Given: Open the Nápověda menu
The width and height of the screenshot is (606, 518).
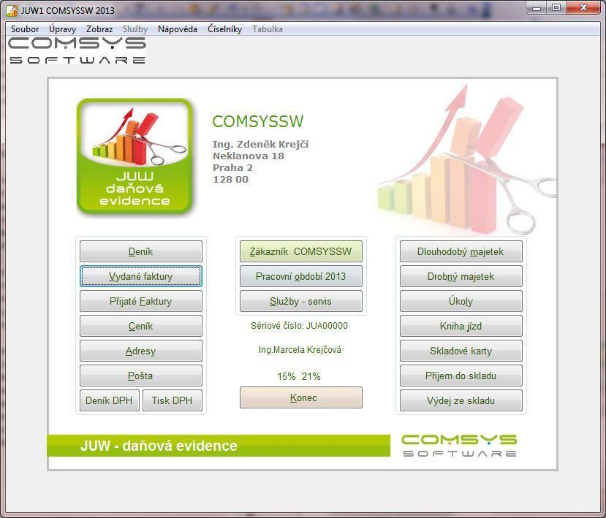Looking at the screenshot, I should 178,29.
